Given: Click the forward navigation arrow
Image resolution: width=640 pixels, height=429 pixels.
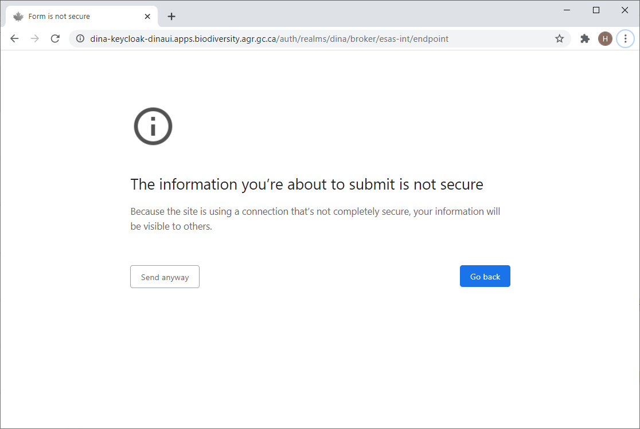Looking at the screenshot, I should tap(34, 39).
